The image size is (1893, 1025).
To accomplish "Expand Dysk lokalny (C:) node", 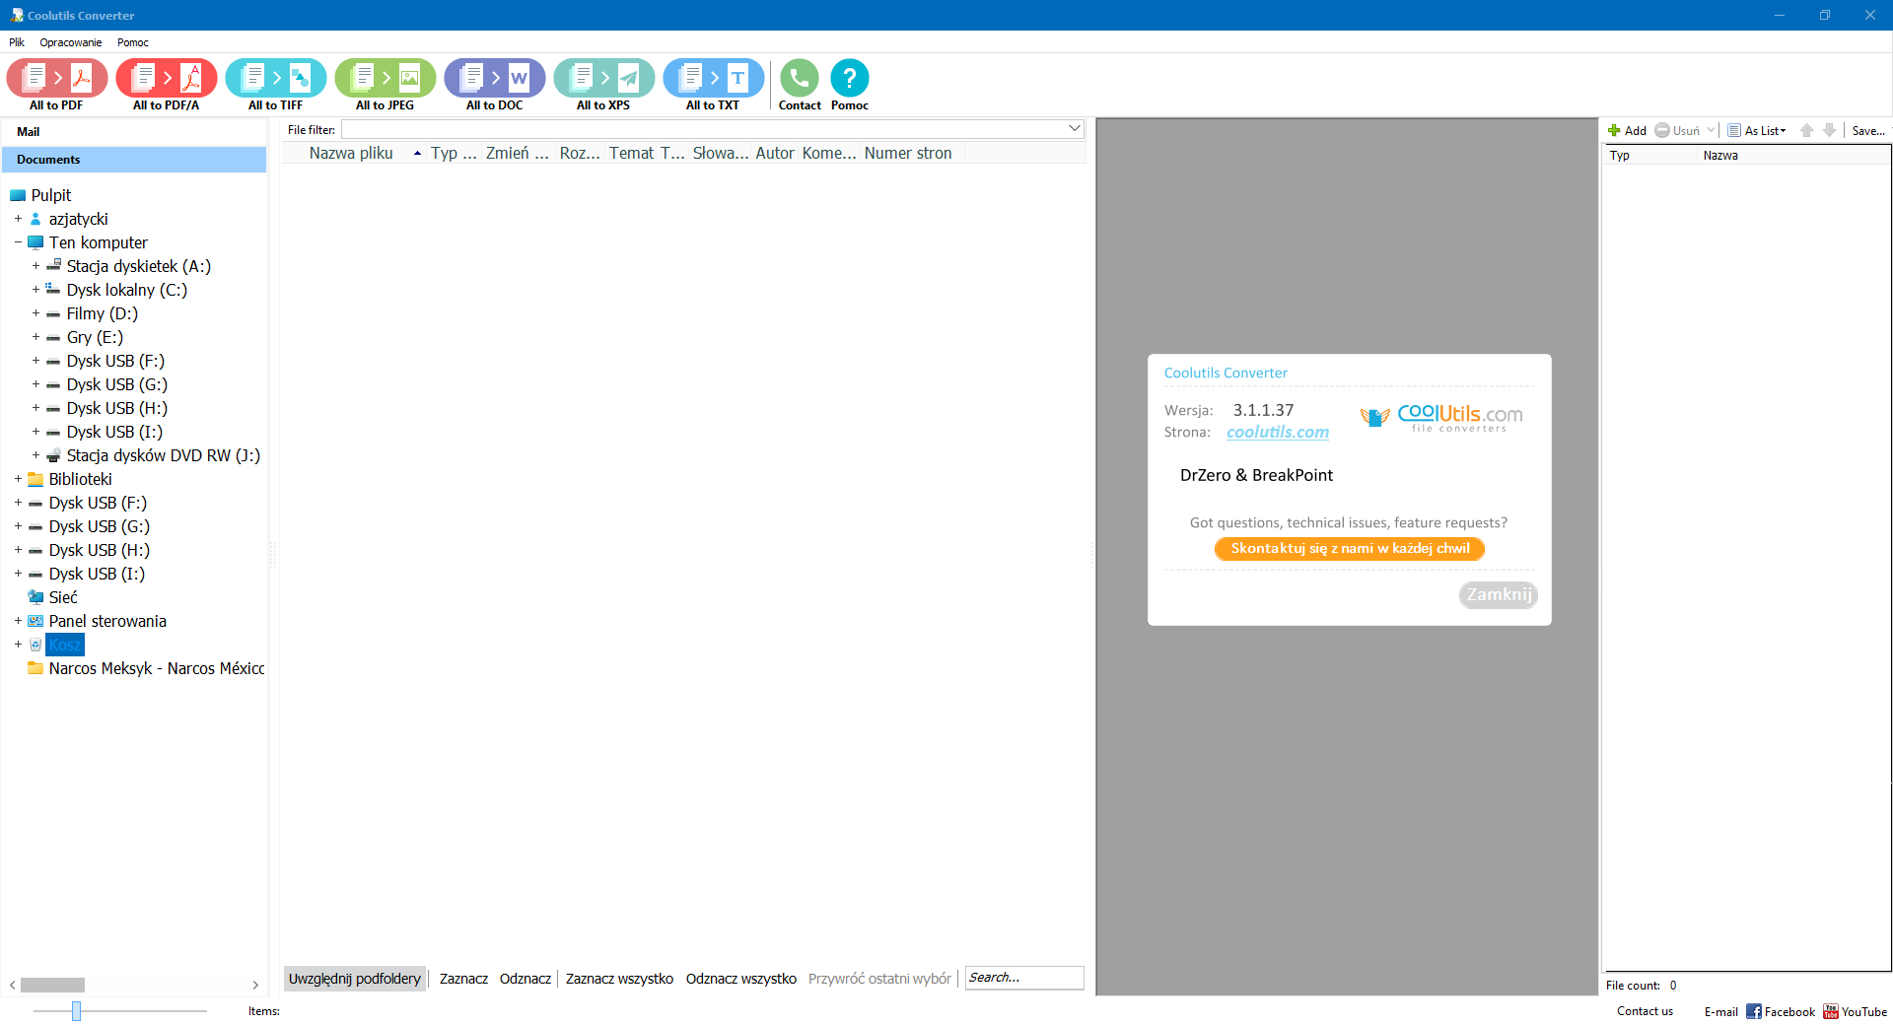I will [x=35, y=290].
